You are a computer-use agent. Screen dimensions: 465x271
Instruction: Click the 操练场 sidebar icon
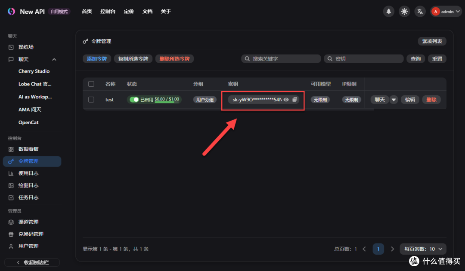pos(11,47)
